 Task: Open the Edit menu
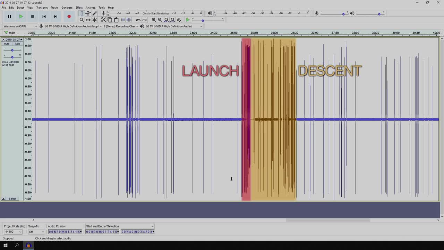point(11,7)
